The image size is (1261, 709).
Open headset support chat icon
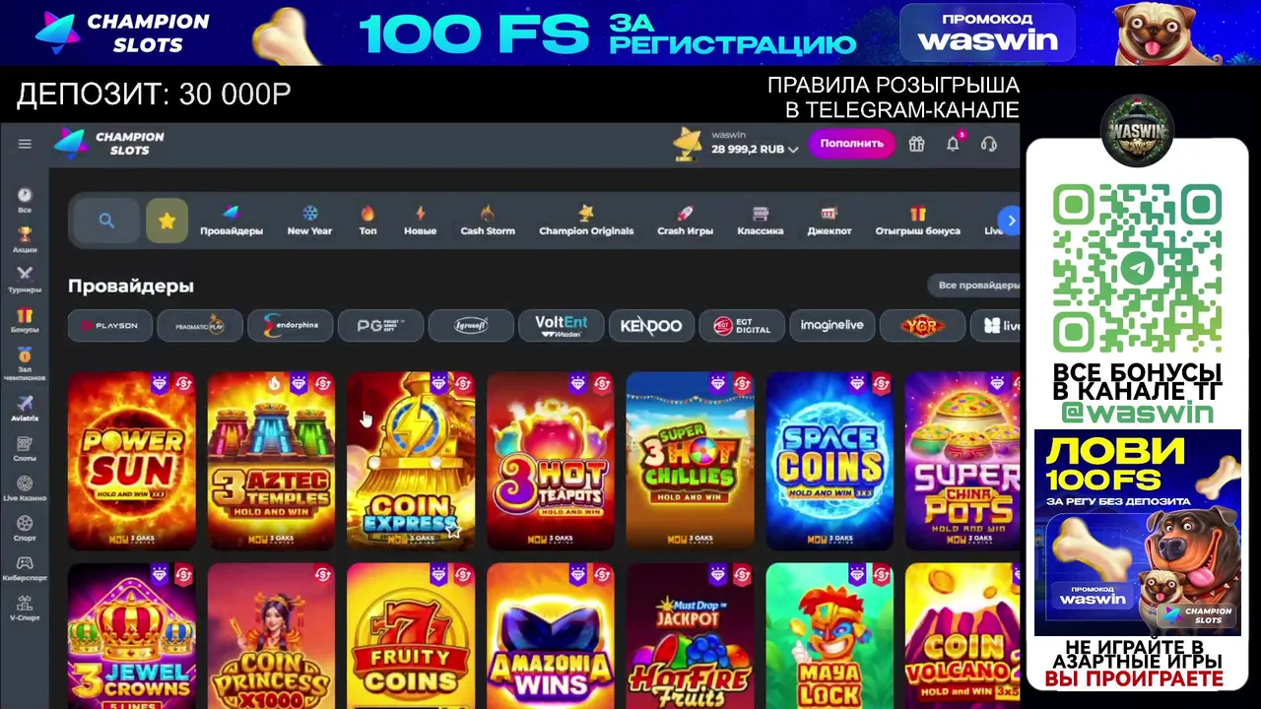click(x=988, y=144)
